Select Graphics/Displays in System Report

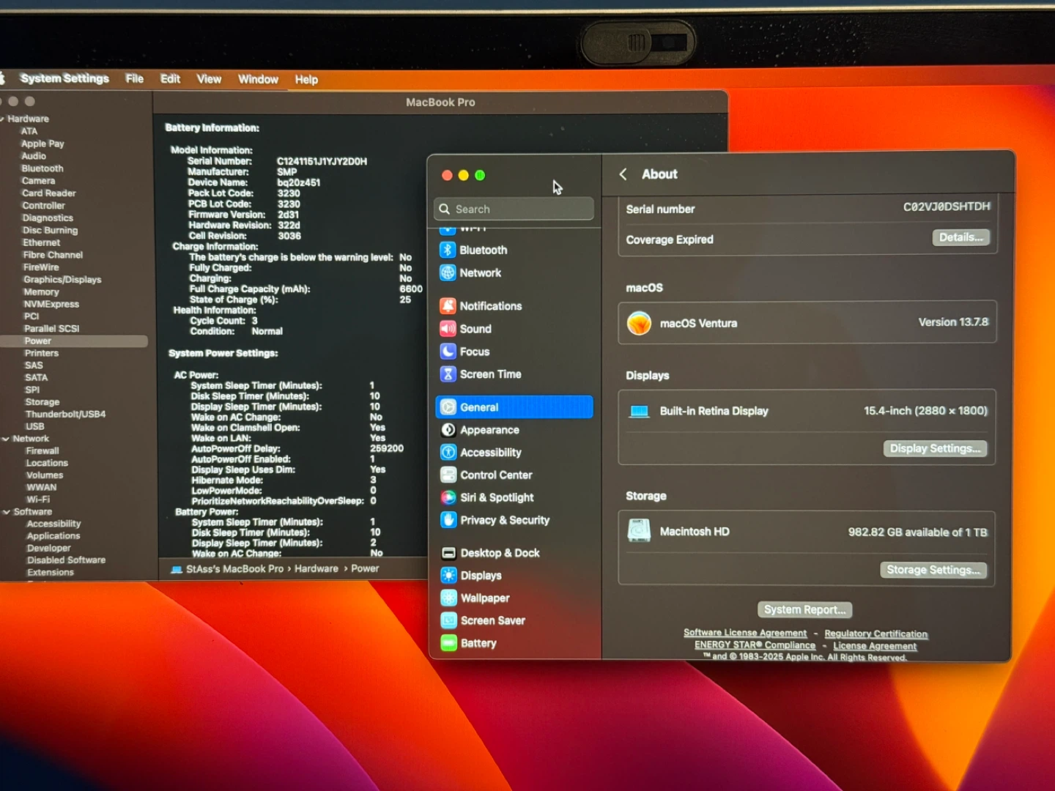pos(62,280)
